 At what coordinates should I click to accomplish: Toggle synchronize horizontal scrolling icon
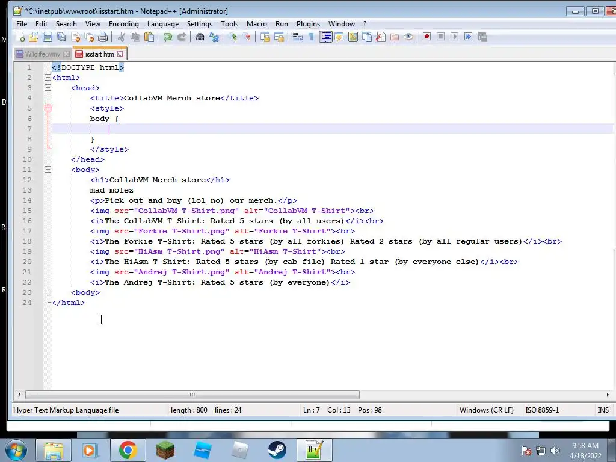pos(279,37)
